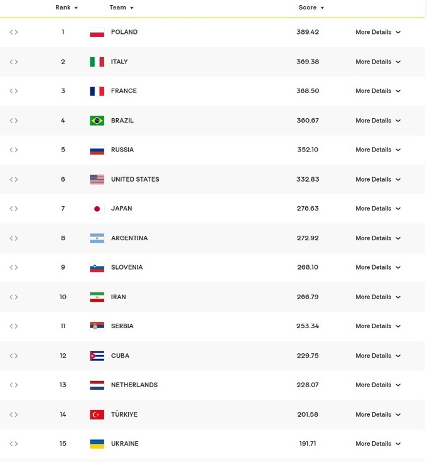The height and width of the screenshot is (462, 427).
Task: Click the Poland flag icon
Action: [x=97, y=32]
